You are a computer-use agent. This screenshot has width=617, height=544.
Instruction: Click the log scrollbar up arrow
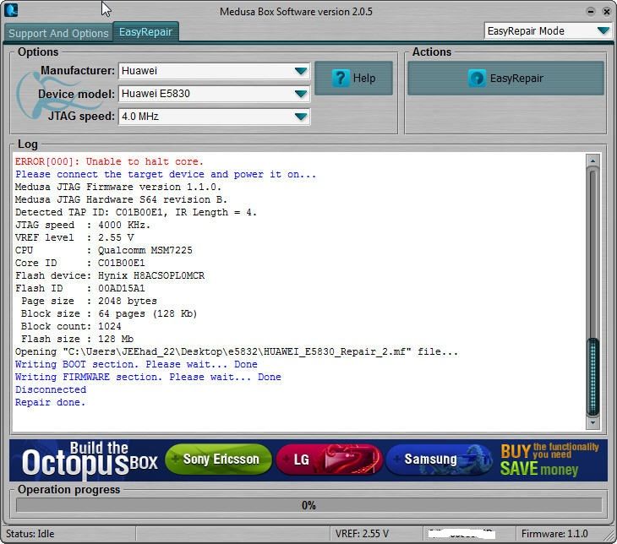pyautogui.click(x=592, y=160)
